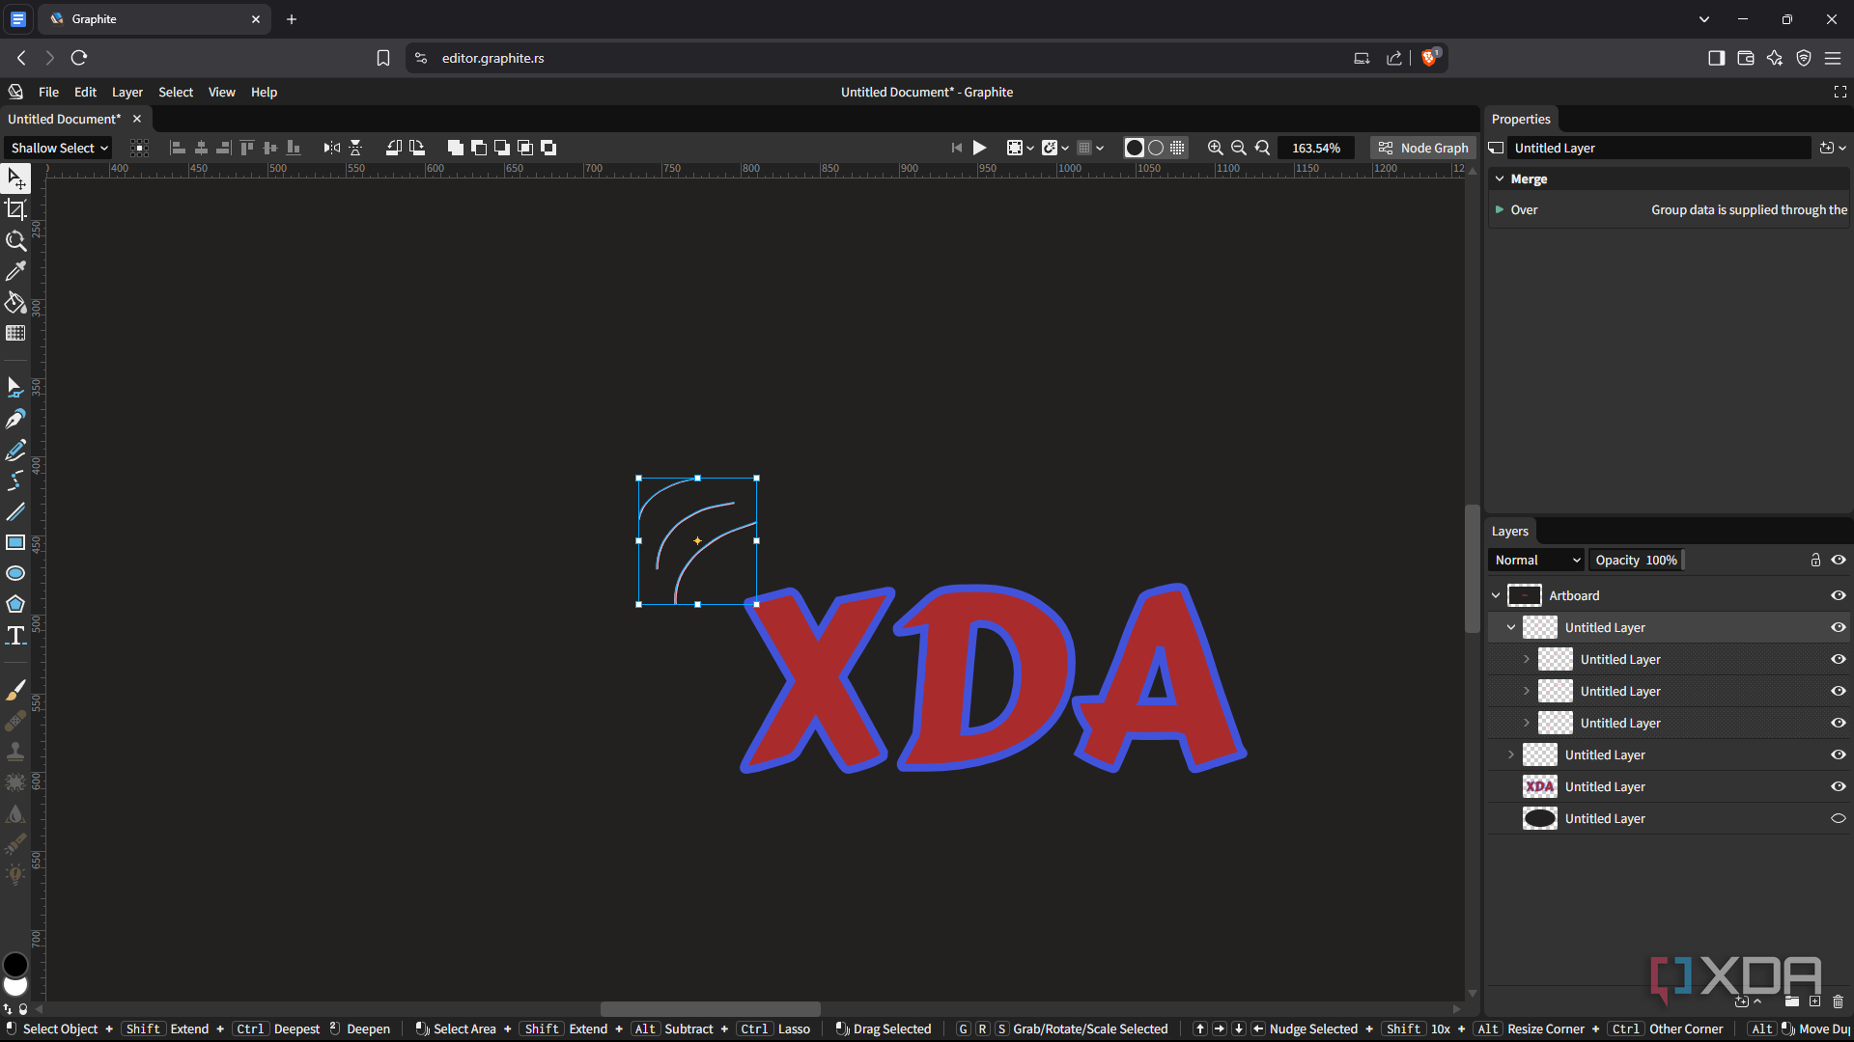Open the Layer menu
This screenshot has width=1854, height=1042.
coord(126,92)
